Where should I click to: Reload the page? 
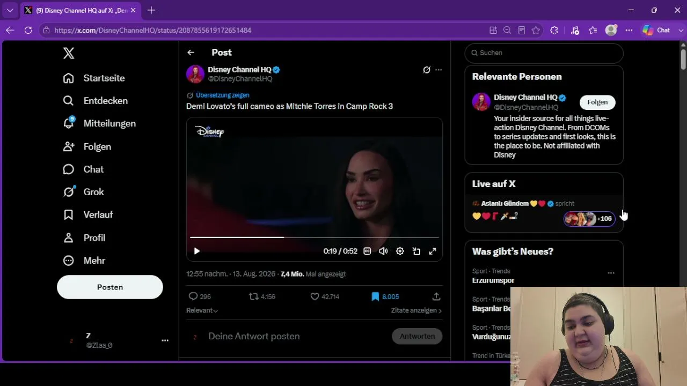coord(28,31)
